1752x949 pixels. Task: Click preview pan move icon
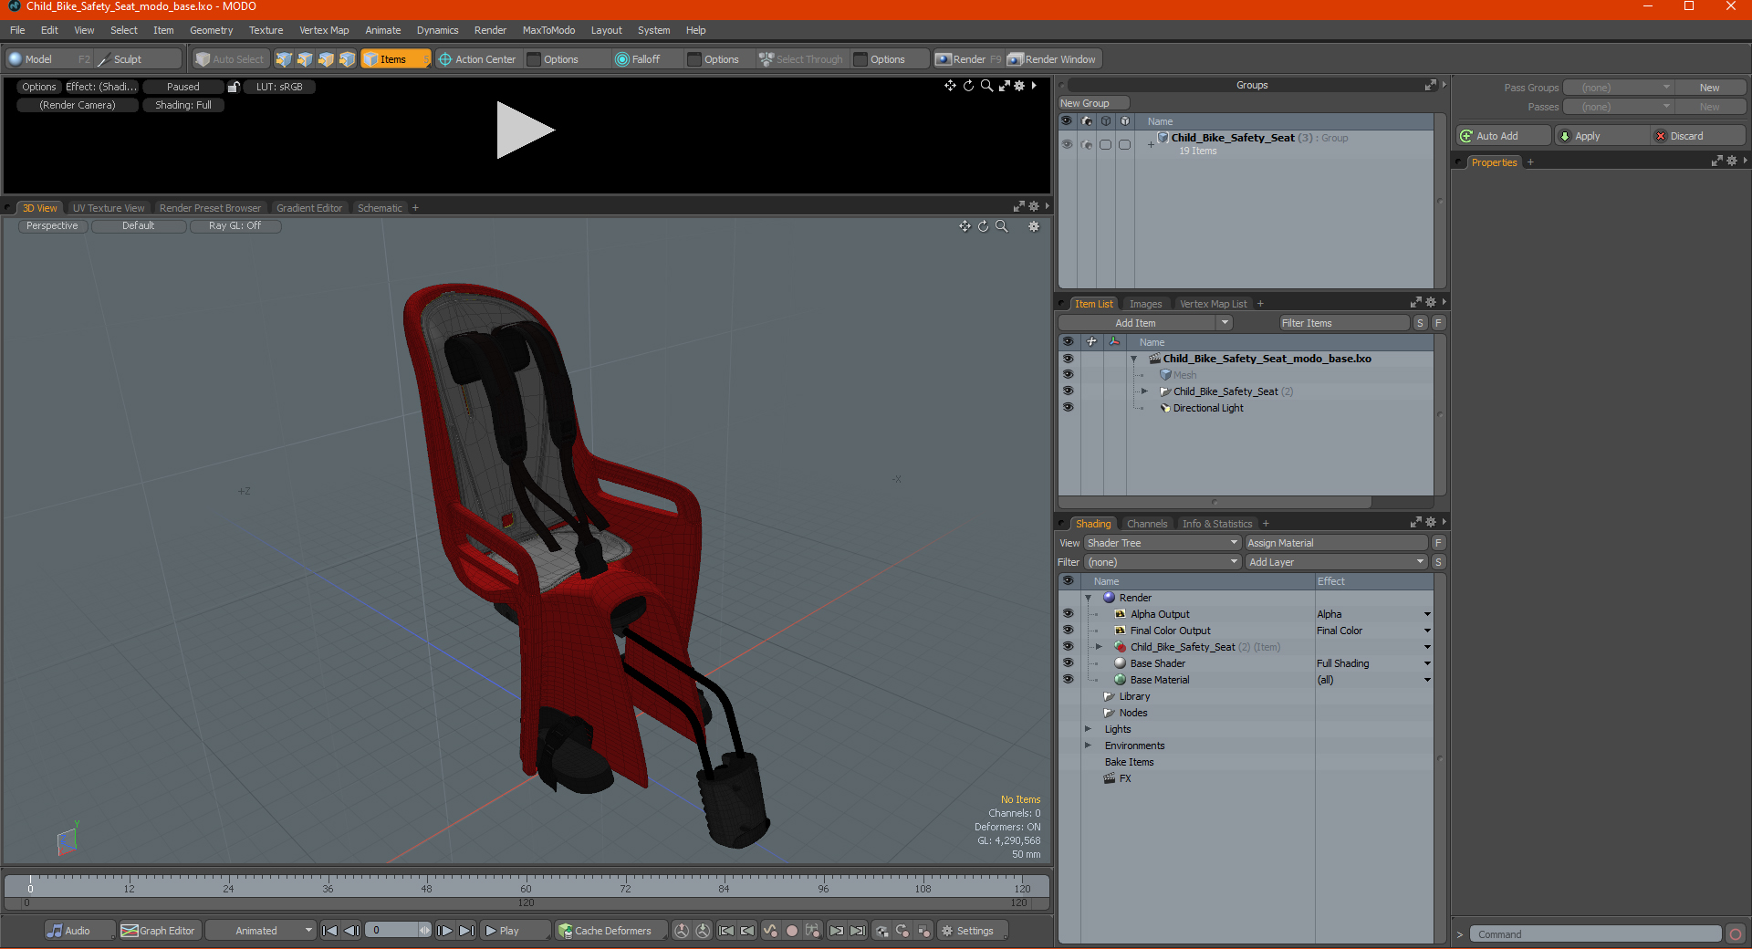(x=950, y=86)
